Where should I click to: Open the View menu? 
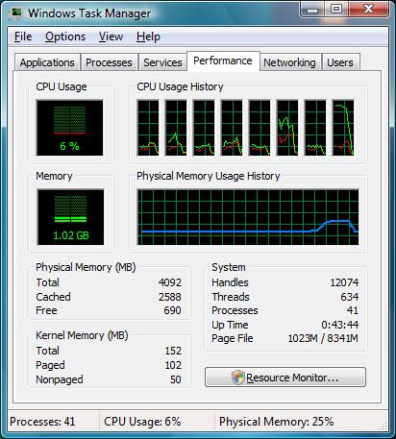point(111,37)
